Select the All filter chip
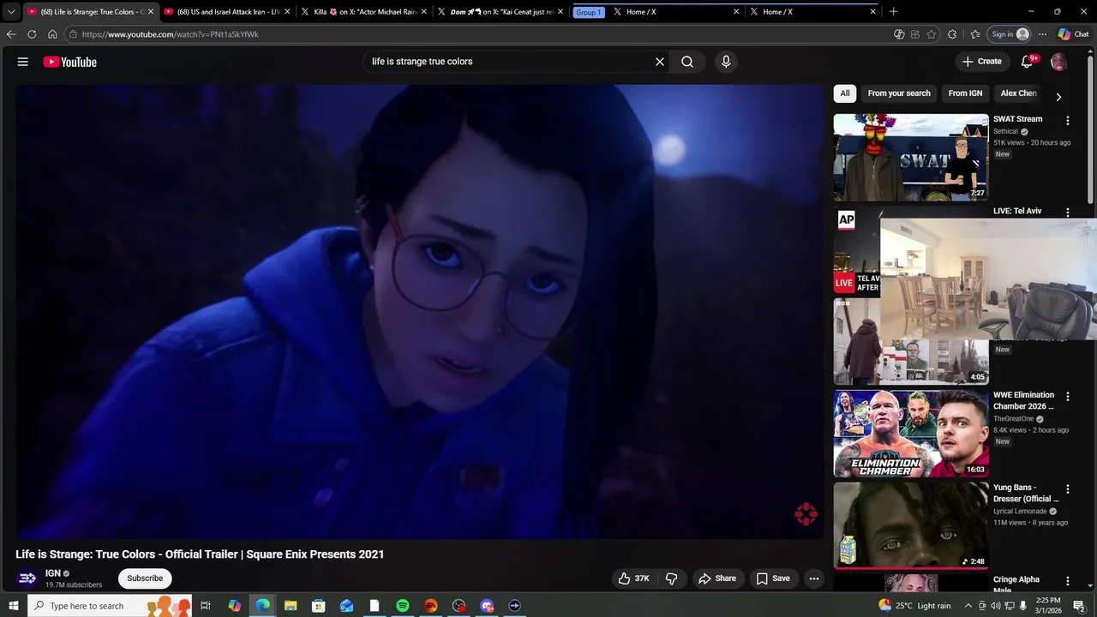The image size is (1097, 617). (x=845, y=93)
